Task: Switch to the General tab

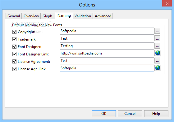Action: pos(14,16)
